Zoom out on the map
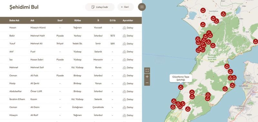Image resolution: width=258 pixels, height=122 pixels. coord(147,83)
